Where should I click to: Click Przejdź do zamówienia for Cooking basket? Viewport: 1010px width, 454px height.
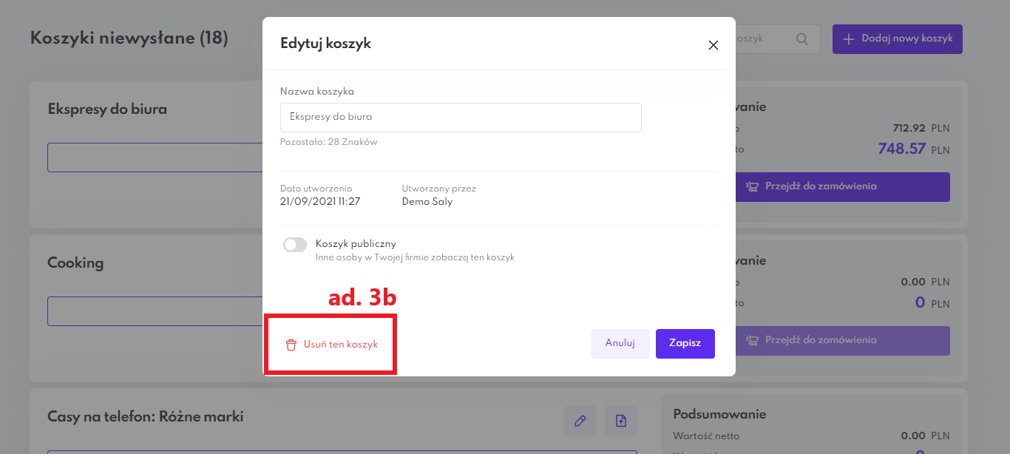(842, 341)
